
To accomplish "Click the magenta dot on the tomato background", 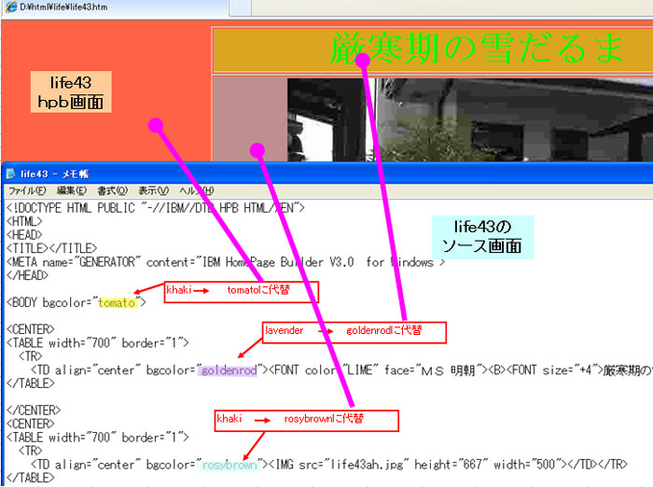I will click(x=156, y=124).
